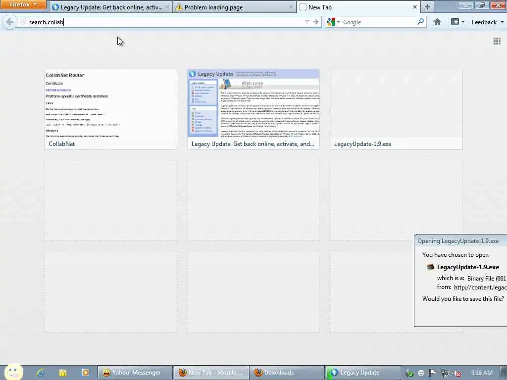
Task: Open Windows Media Player taskbar icon
Action: pyautogui.click(x=86, y=373)
